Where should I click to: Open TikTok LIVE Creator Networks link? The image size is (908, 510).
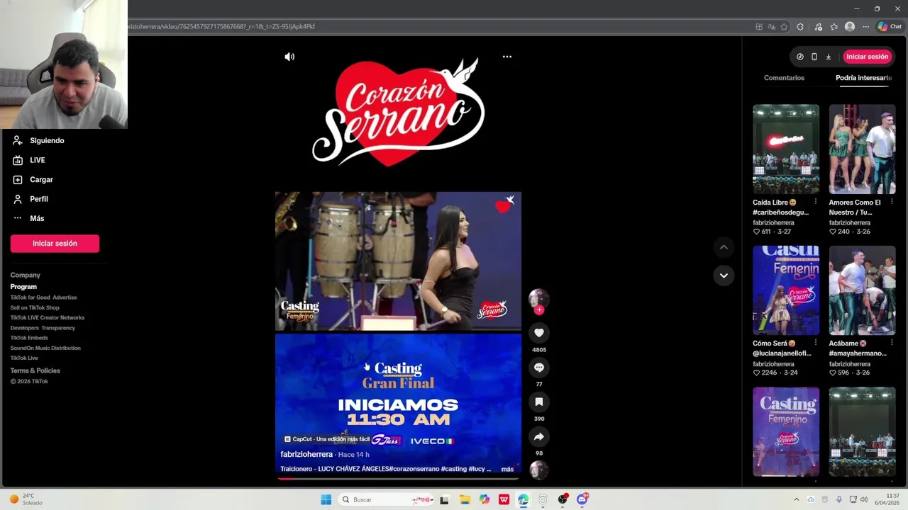[48, 317]
